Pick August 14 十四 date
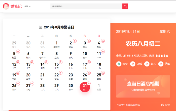Screen dimensions: 176x111 tap(43, 66)
